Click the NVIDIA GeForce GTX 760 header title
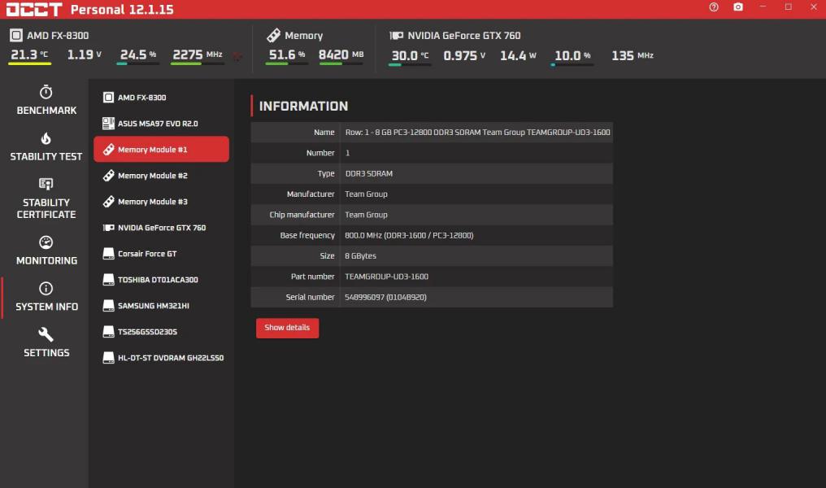The width and height of the screenshot is (826, 488). tap(464, 35)
